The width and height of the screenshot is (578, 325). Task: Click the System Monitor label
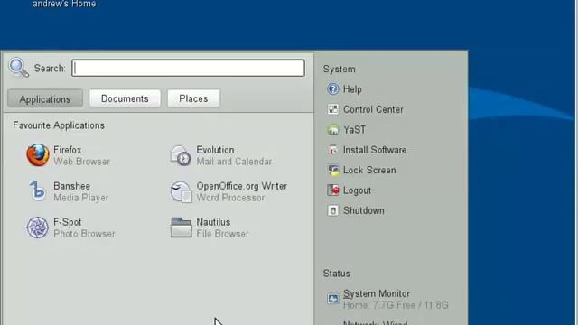point(377,293)
